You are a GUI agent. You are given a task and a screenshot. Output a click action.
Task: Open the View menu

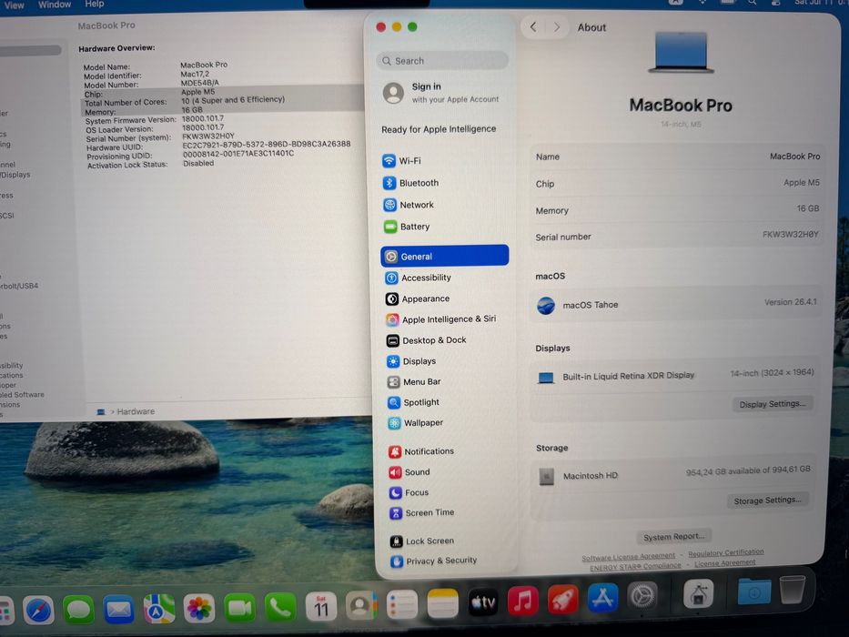pyautogui.click(x=14, y=5)
